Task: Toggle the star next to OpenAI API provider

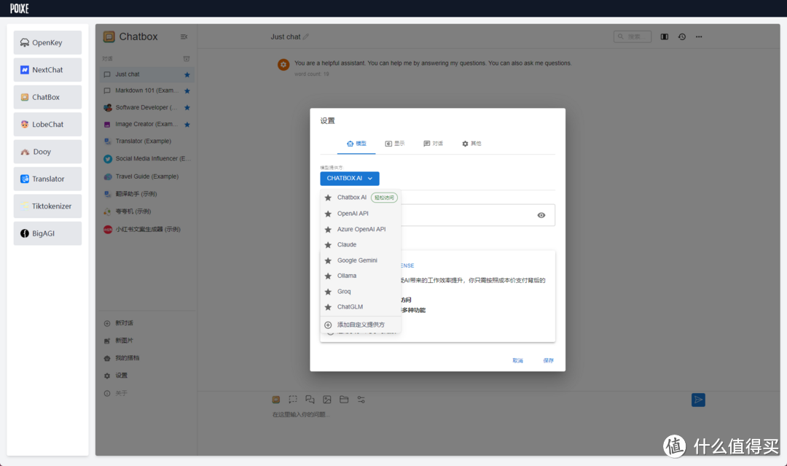Action: coord(329,213)
